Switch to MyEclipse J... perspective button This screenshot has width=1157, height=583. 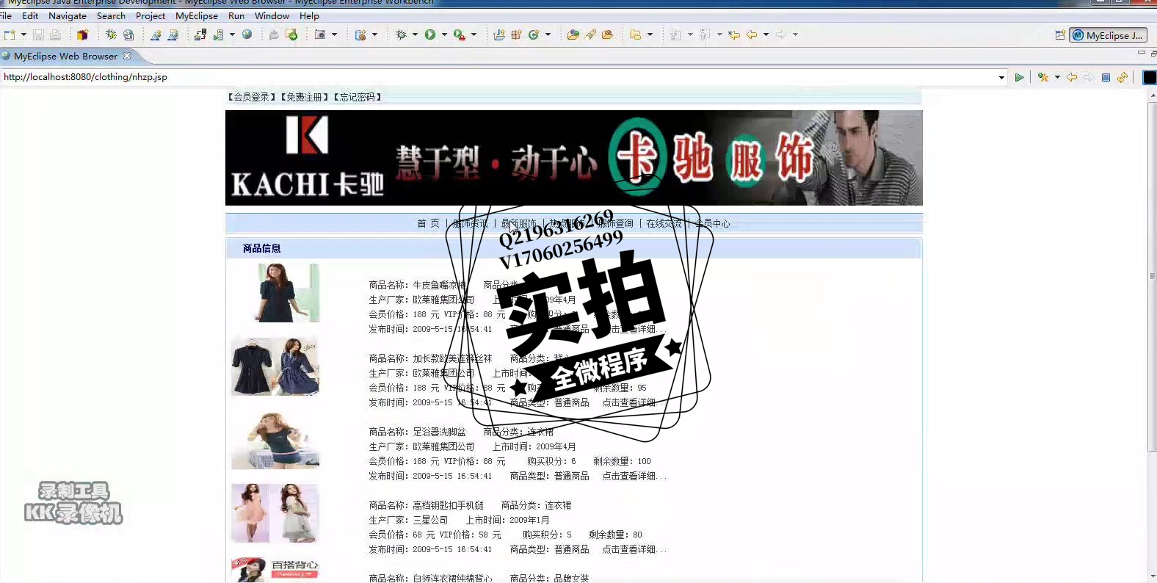1107,35
